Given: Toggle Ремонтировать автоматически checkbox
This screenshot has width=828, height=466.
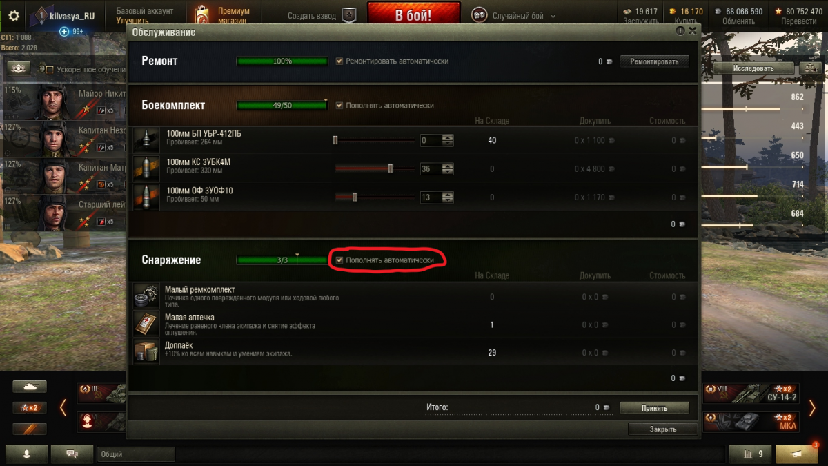Looking at the screenshot, I should coord(339,61).
